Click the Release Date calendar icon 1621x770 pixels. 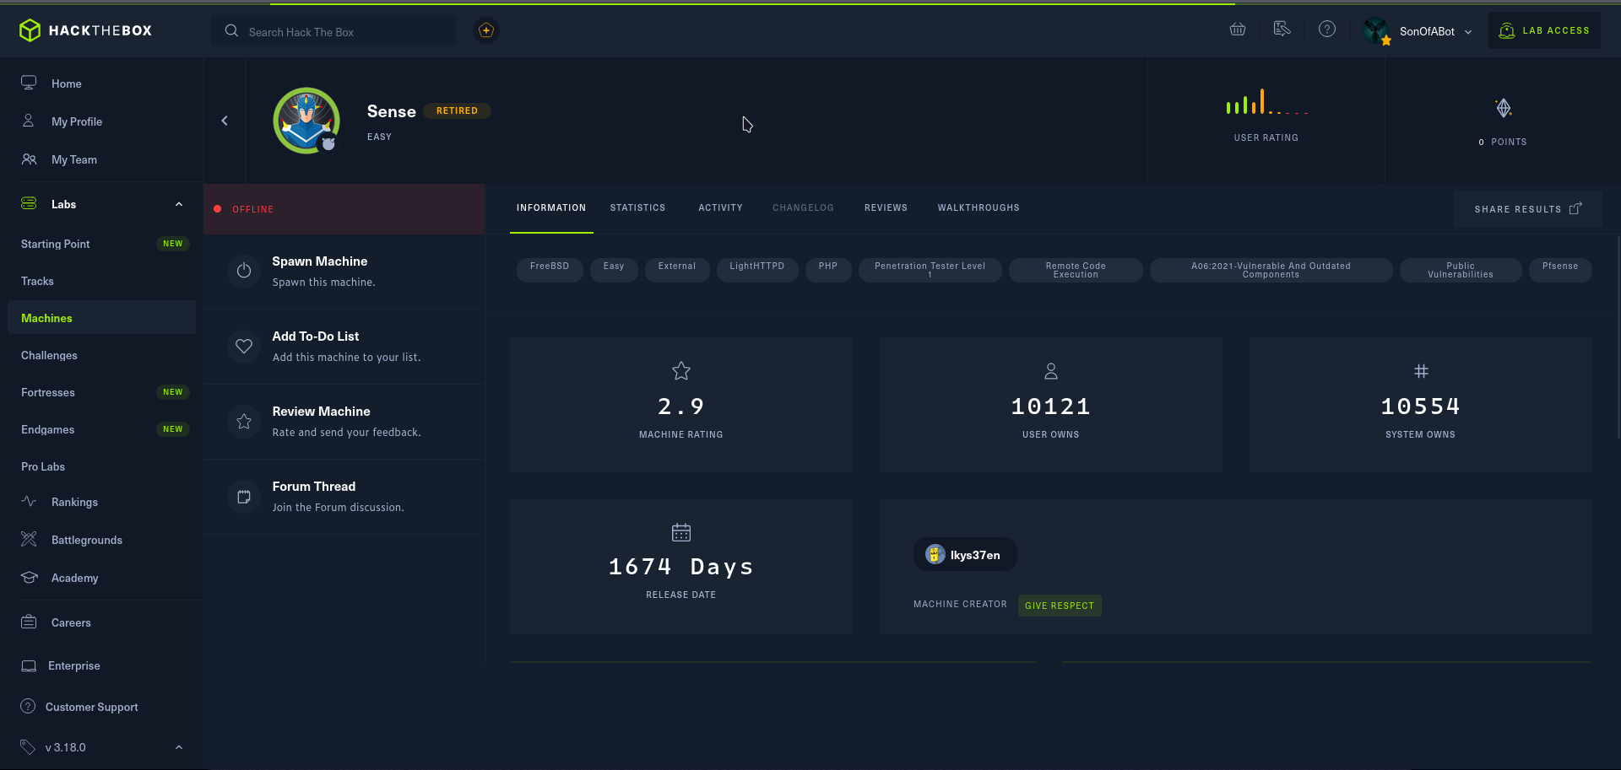tap(681, 532)
